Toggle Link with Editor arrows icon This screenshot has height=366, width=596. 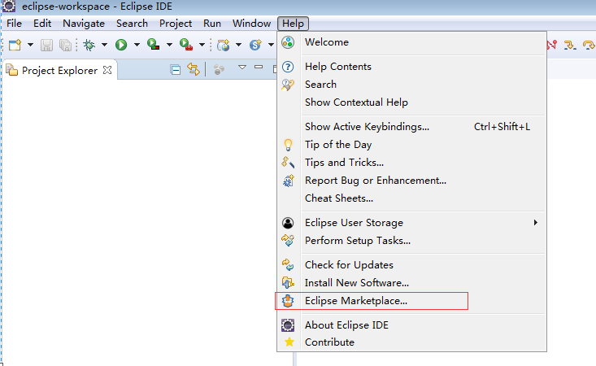coord(194,69)
